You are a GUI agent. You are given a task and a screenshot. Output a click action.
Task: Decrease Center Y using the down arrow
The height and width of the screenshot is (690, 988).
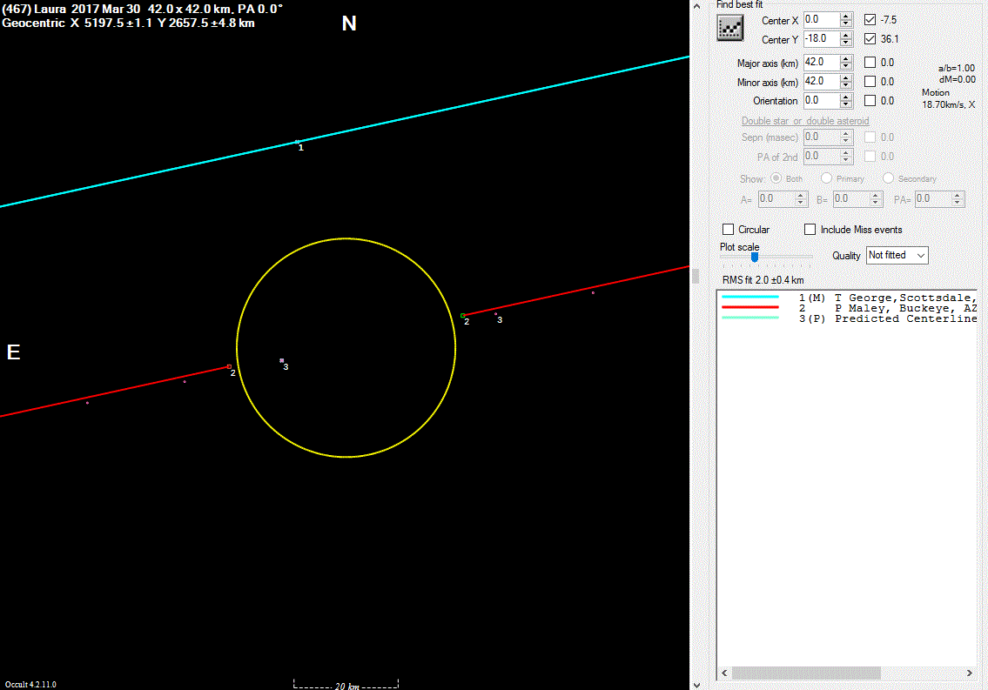pyautogui.click(x=846, y=43)
